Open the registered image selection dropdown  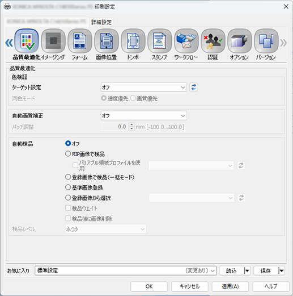point(192,198)
